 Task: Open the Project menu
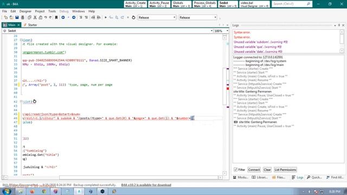pos(40,11)
